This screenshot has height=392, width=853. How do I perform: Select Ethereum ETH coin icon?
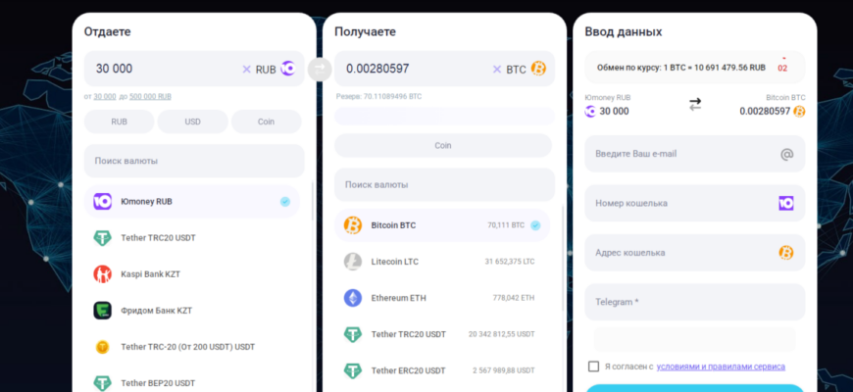click(353, 298)
